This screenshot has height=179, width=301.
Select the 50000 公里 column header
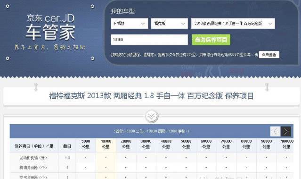point(186,144)
